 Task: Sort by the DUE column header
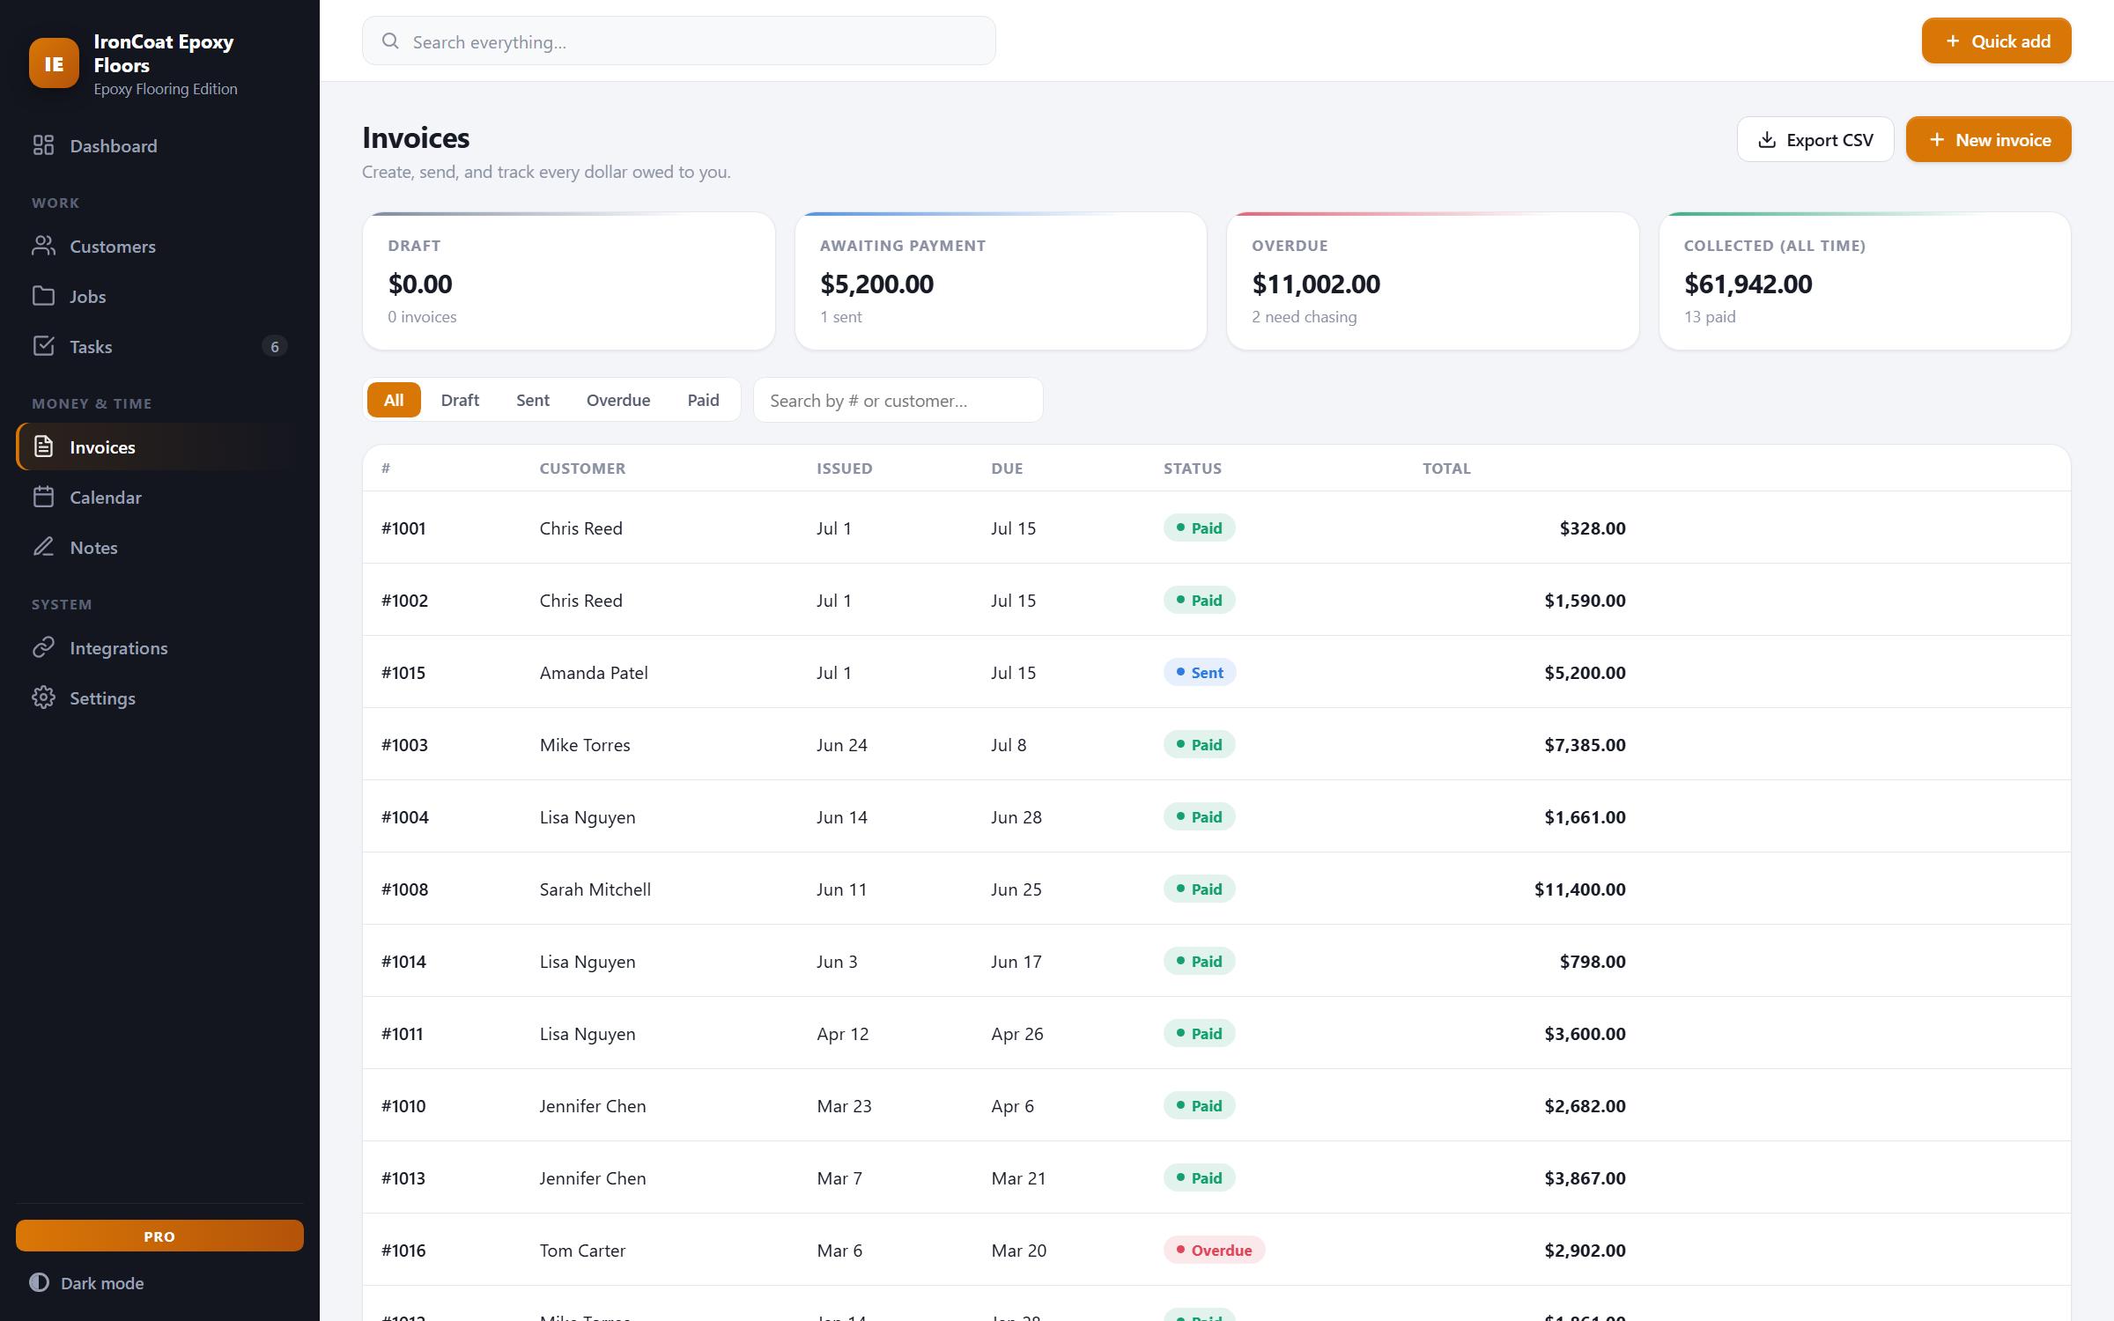(x=1007, y=469)
